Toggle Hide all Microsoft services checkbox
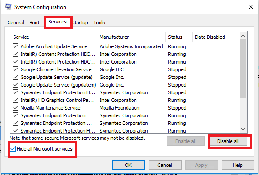 point(13,149)
